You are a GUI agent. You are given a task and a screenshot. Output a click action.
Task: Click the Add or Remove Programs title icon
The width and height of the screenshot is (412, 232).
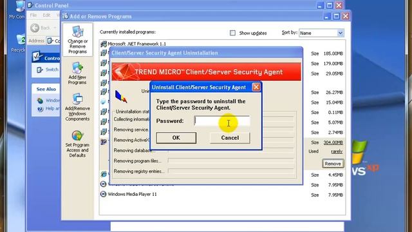[66, 16]
